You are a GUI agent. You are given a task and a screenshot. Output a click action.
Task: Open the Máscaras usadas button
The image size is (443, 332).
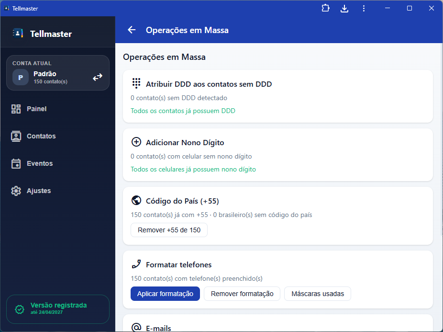point(318,294)
